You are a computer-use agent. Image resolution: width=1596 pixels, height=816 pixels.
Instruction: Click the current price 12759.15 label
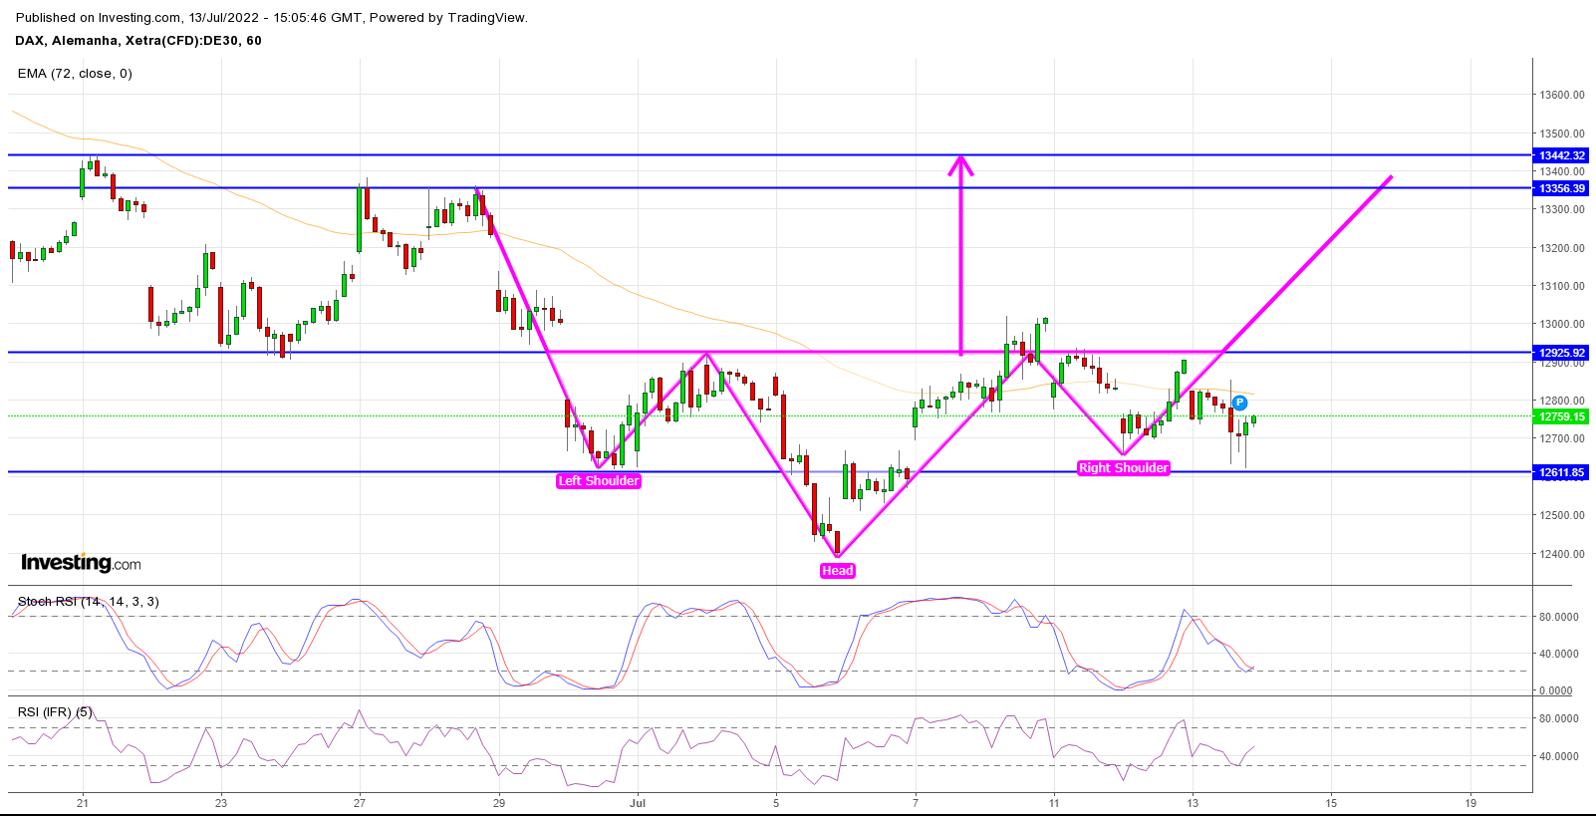1561,416
